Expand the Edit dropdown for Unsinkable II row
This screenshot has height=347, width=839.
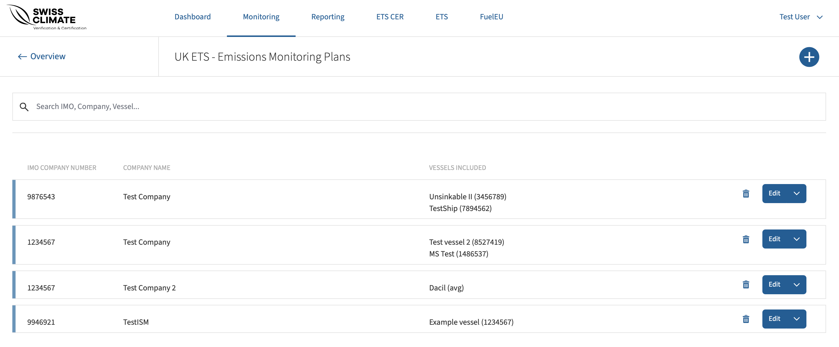(x=796, y=193)
